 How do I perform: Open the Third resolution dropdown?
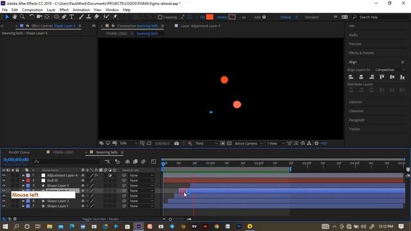(206, 144)
